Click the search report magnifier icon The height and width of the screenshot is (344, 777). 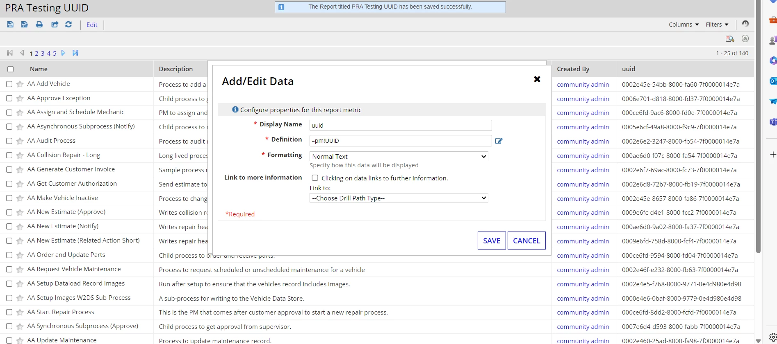(x=730, y=39)
